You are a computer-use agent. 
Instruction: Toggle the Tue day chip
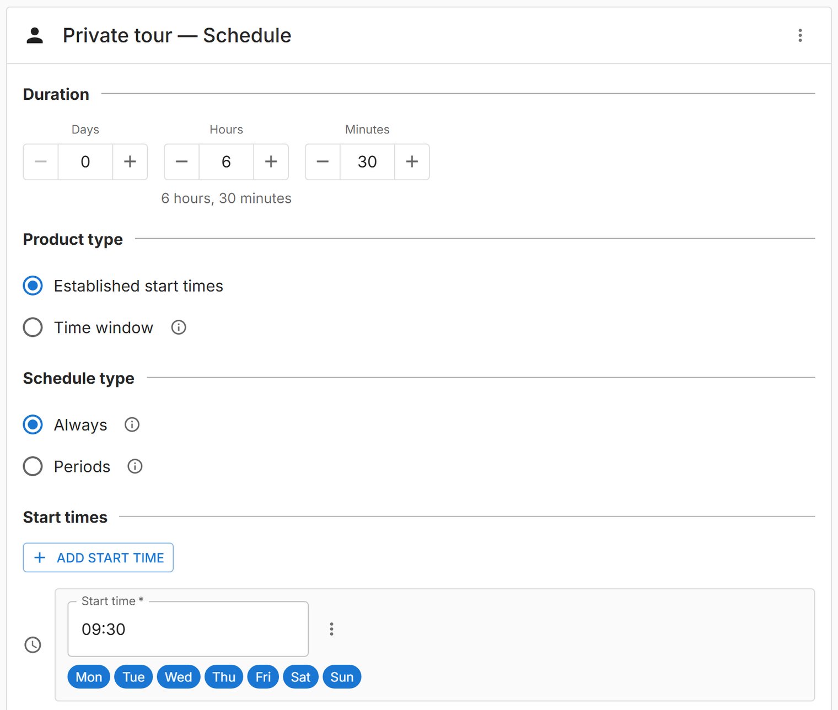[133, 677]
